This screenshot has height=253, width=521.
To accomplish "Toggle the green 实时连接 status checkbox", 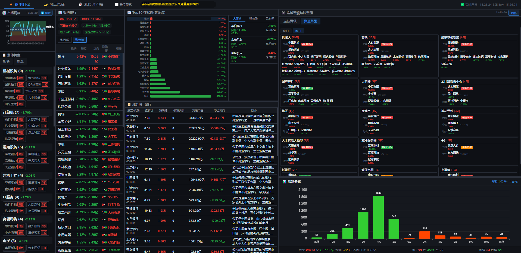I will click(x=462, y=5).
